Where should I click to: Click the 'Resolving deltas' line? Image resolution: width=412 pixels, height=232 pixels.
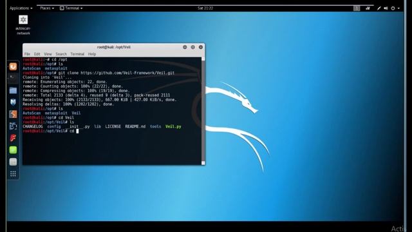tap(68, 104)
